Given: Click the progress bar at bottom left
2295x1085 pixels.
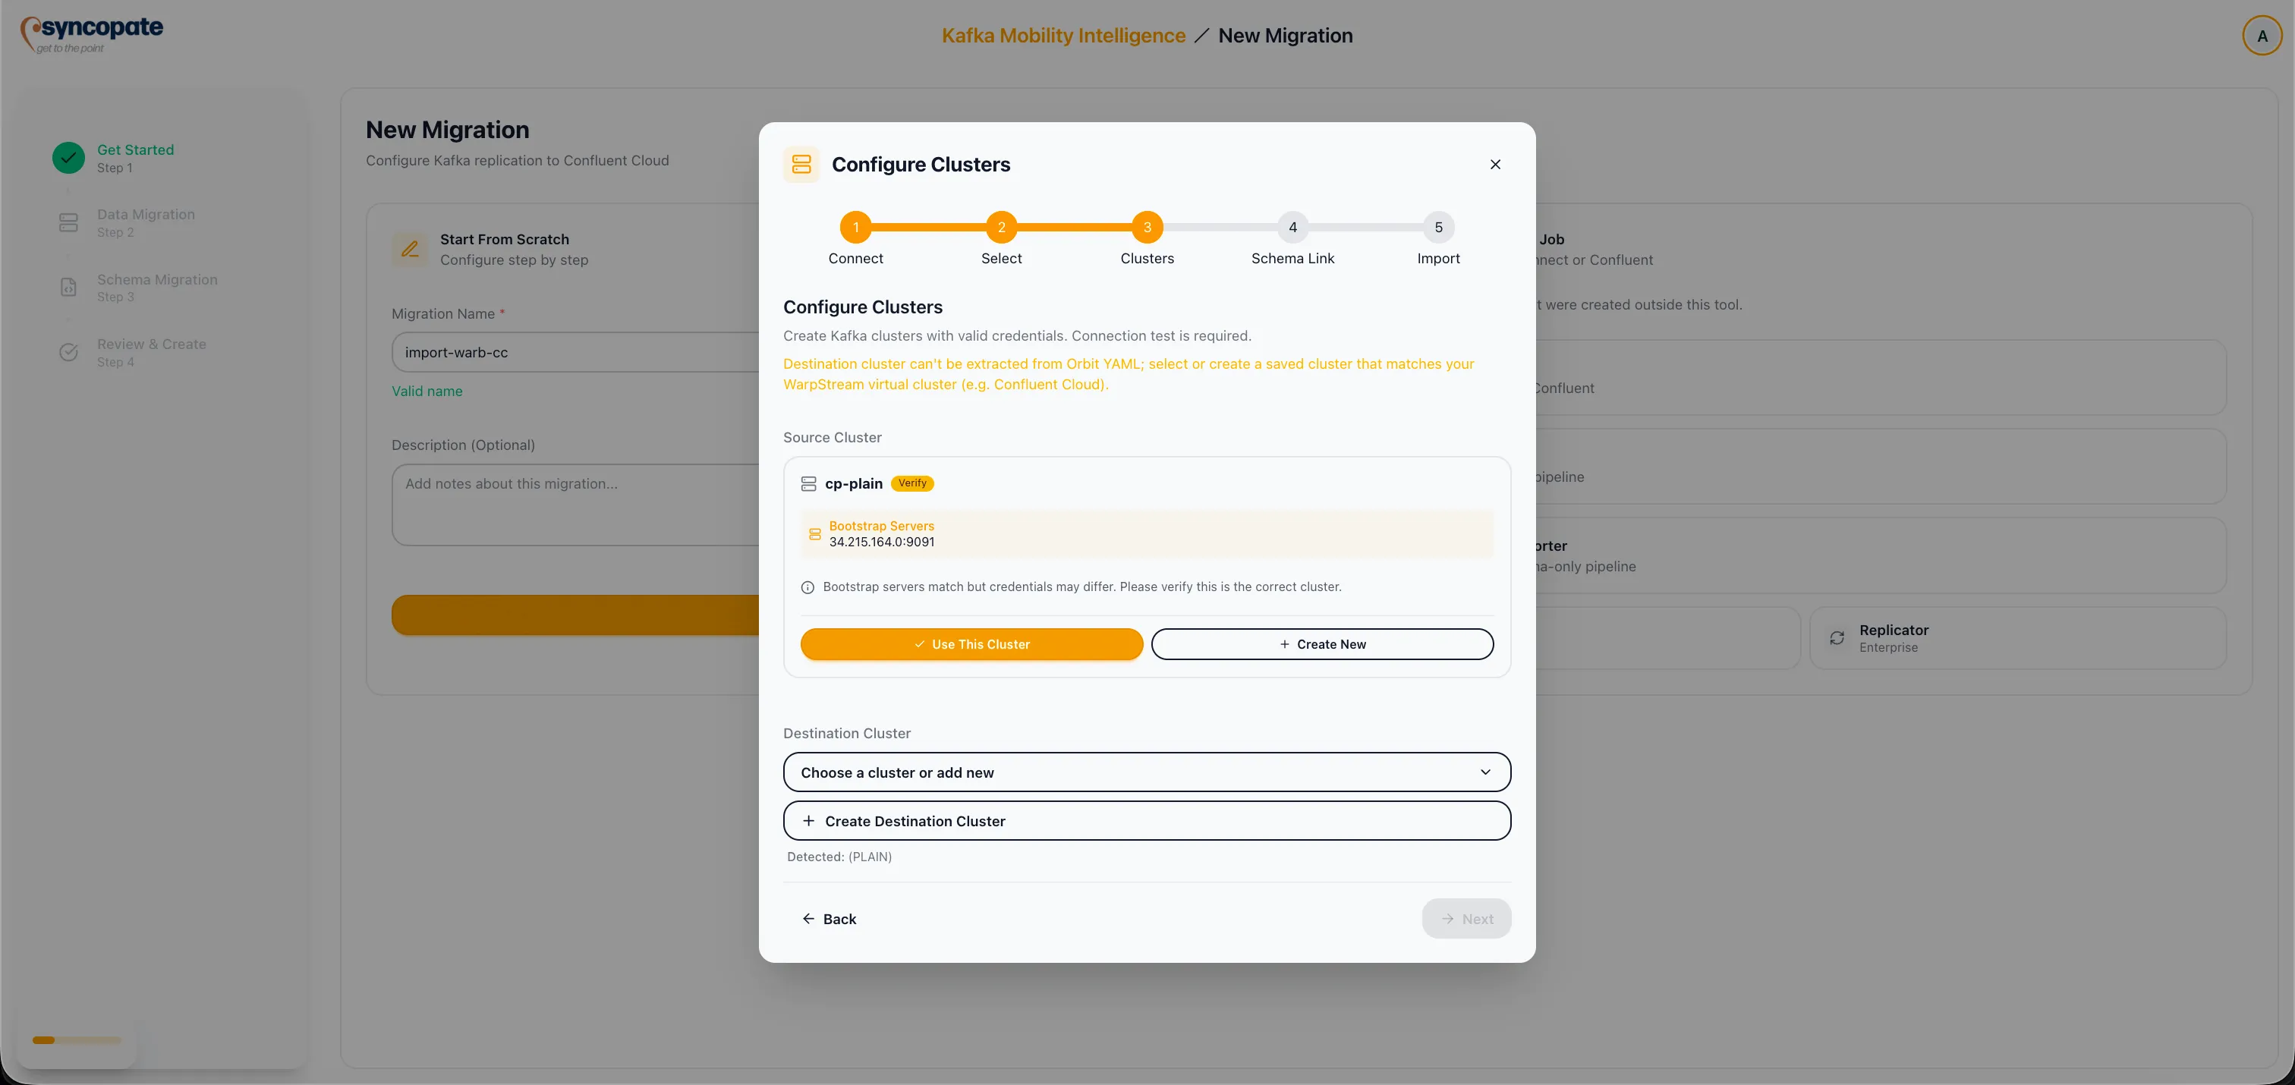Looking at the screenshot, I should tap(76, 1039).
